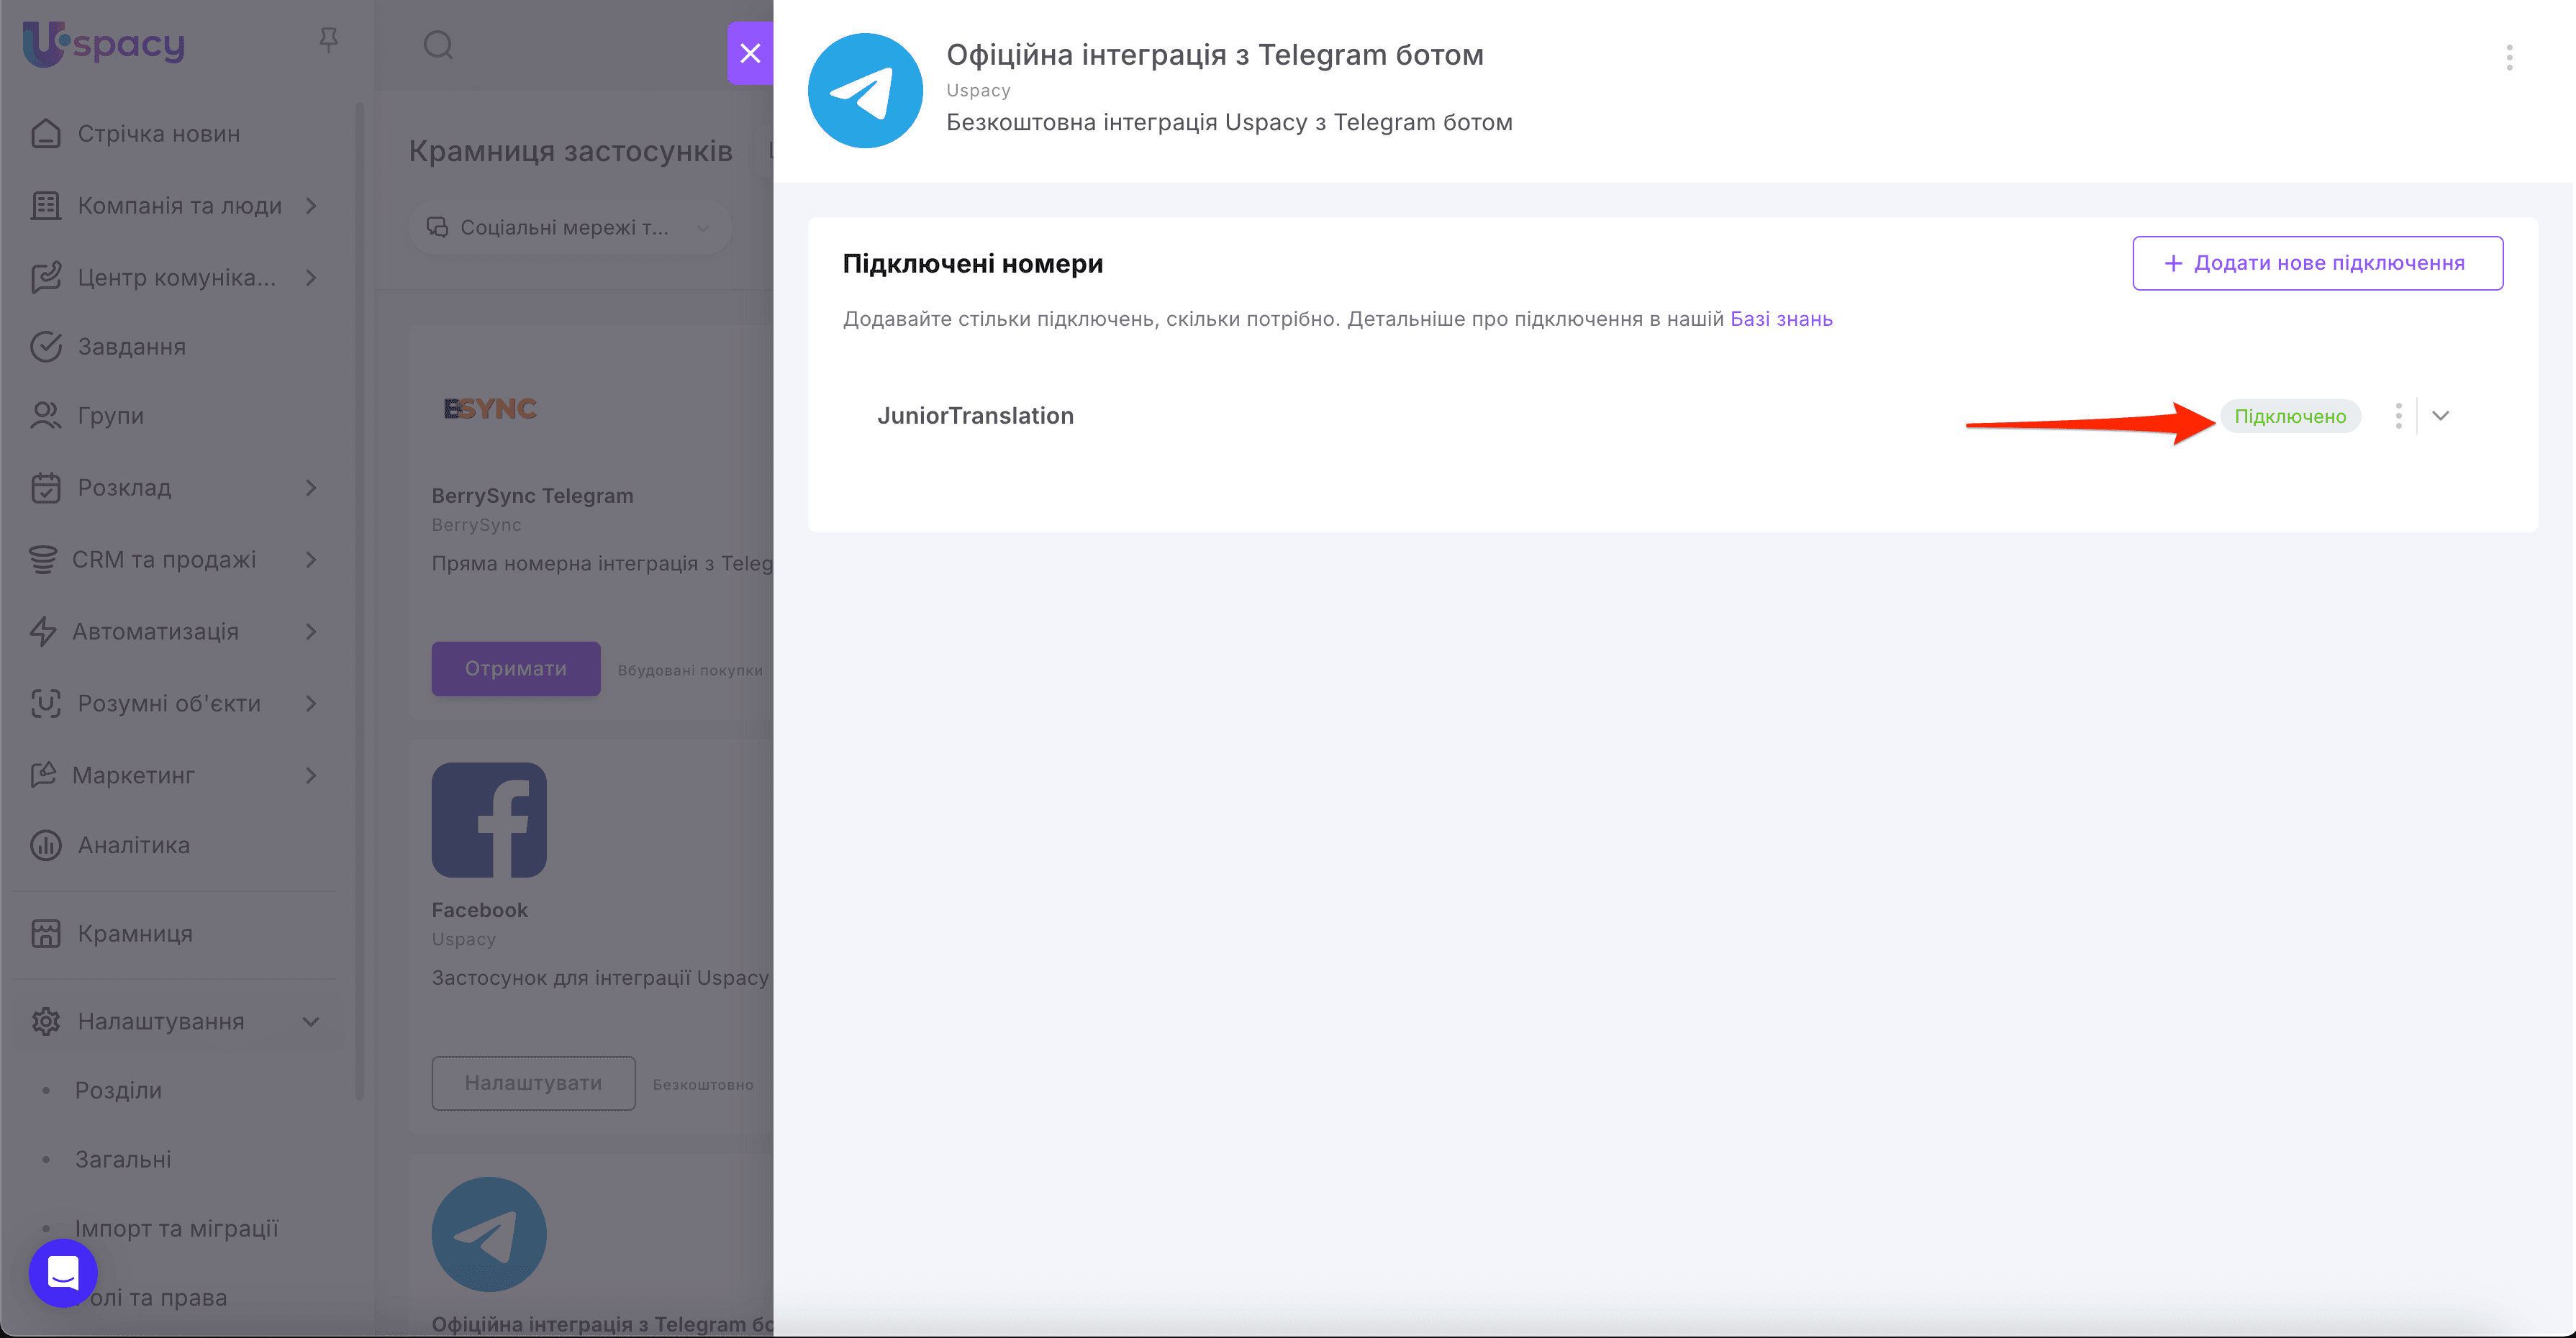2576x1338 pixels.
Task: Expand the JuniorTranslation connection details chevron
Action: point(2441,415)
